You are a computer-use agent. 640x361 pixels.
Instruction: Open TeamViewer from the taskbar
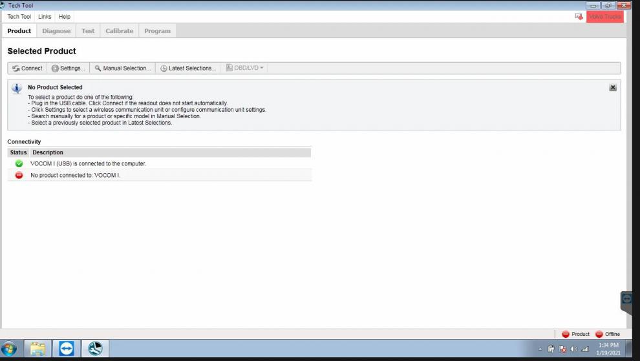[x=67, y=349]
